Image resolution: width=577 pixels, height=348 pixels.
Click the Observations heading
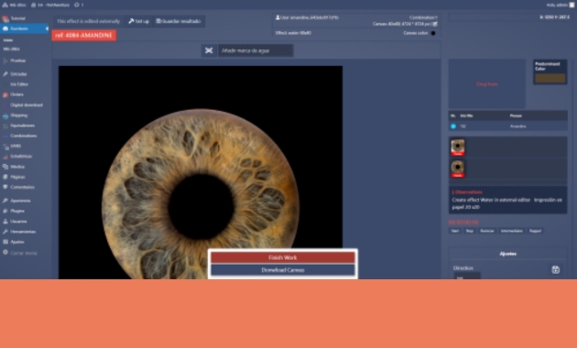point(467,192)
